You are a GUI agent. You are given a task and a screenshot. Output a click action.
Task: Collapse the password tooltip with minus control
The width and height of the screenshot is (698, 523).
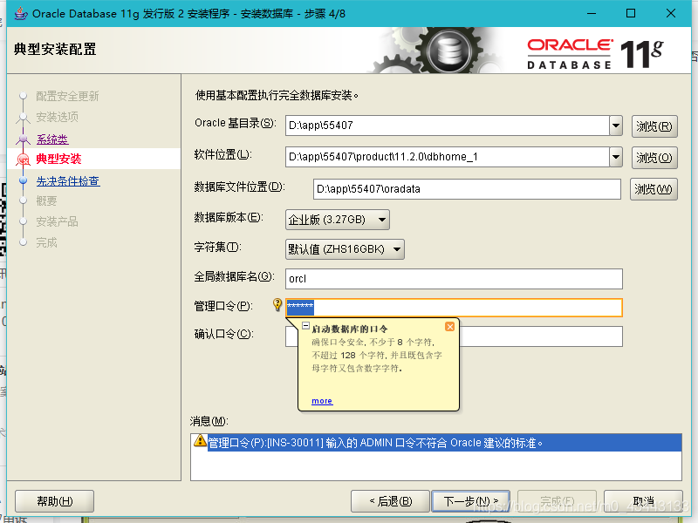click(305, 326)
